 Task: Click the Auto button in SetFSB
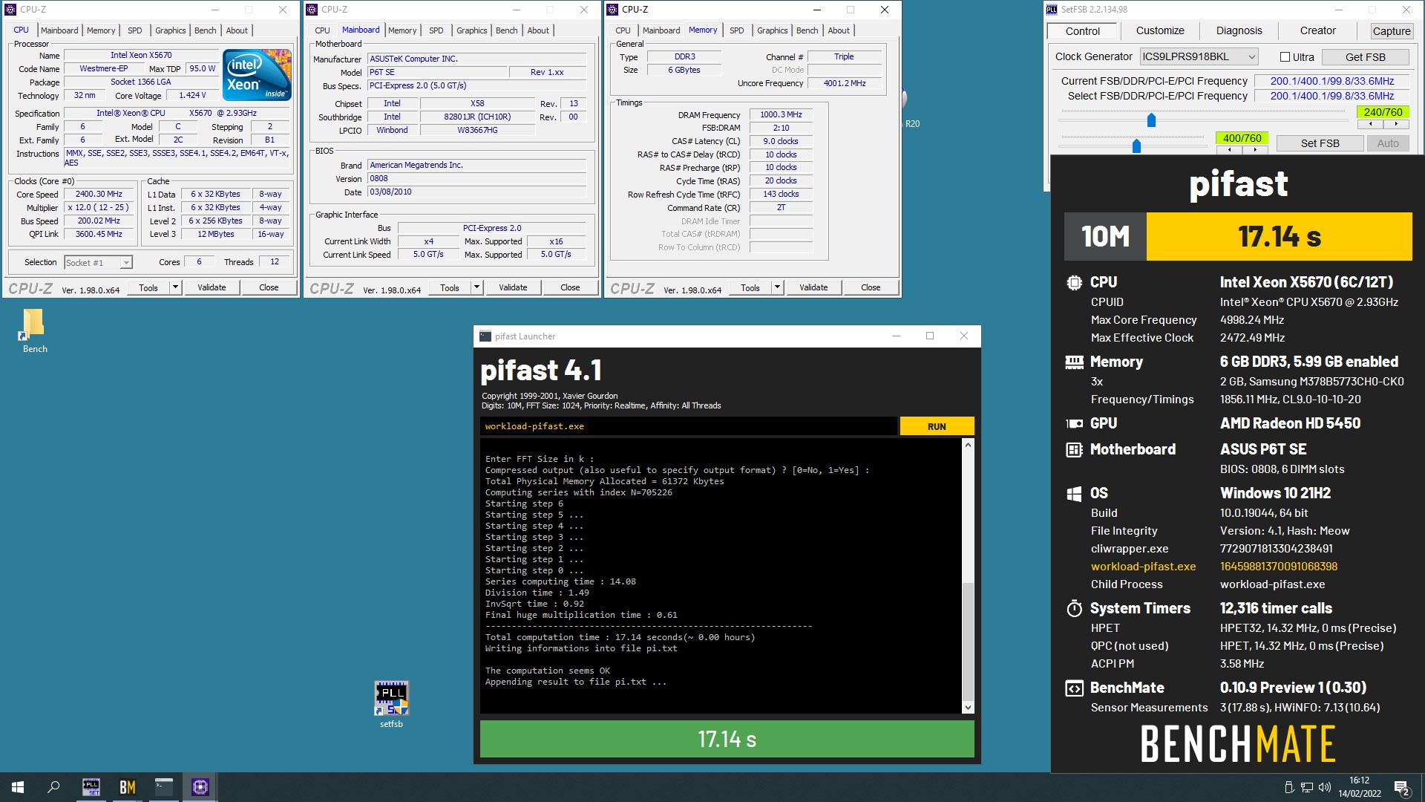click(x=1387, y=143)
